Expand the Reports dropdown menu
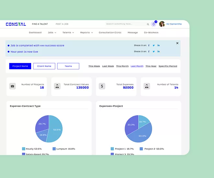Screen dimensions: 214x178 tap(87, 33)
